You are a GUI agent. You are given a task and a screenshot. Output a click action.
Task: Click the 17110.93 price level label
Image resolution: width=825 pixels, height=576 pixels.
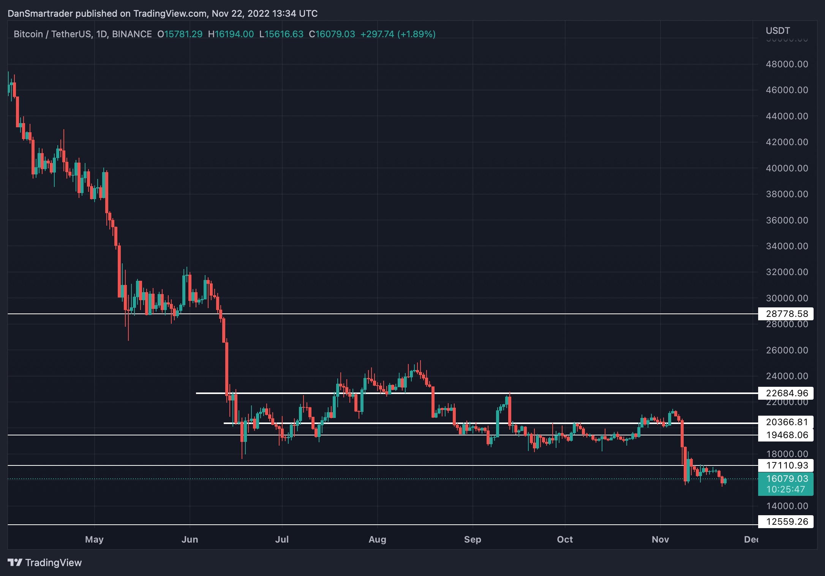point(785,465)
